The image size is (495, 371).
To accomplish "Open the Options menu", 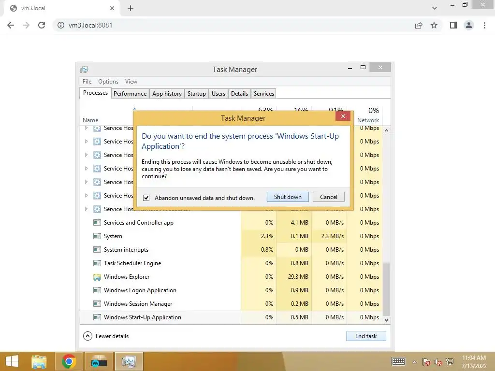I will point(108,81).
